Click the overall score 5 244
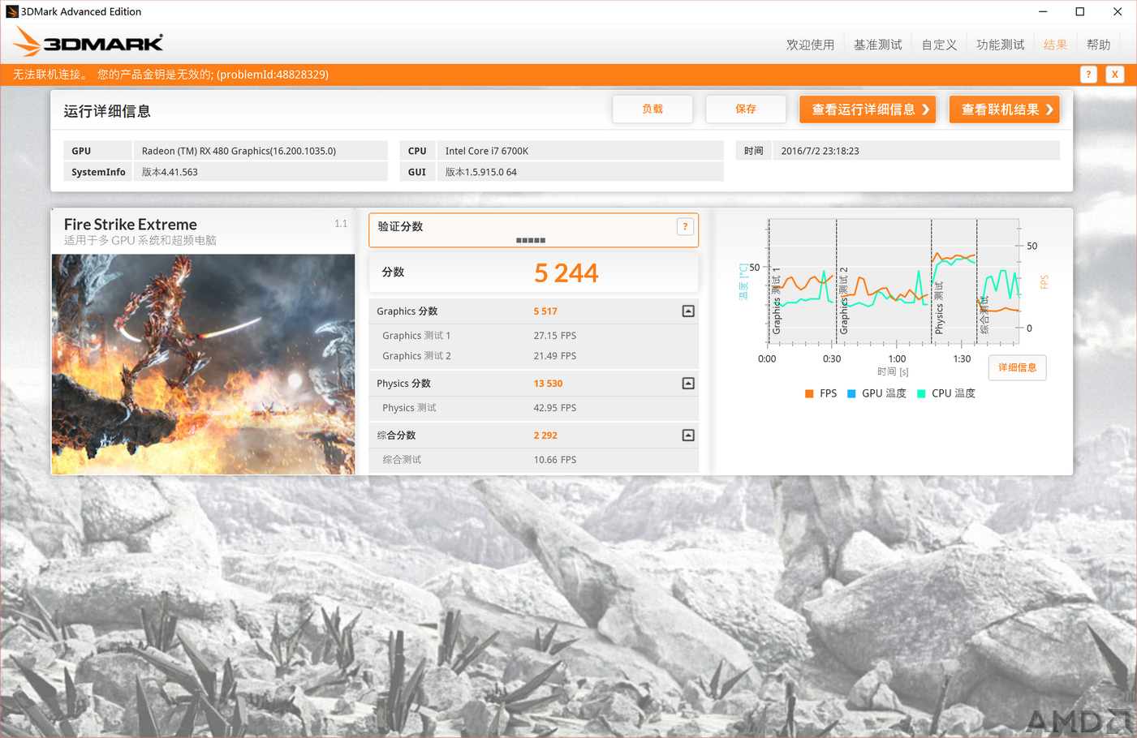 coord(566,273)
